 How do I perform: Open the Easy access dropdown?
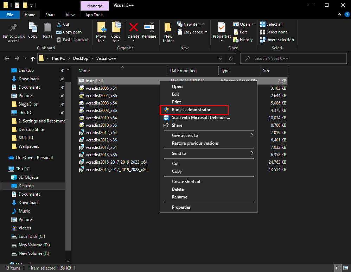click(192, 32)
